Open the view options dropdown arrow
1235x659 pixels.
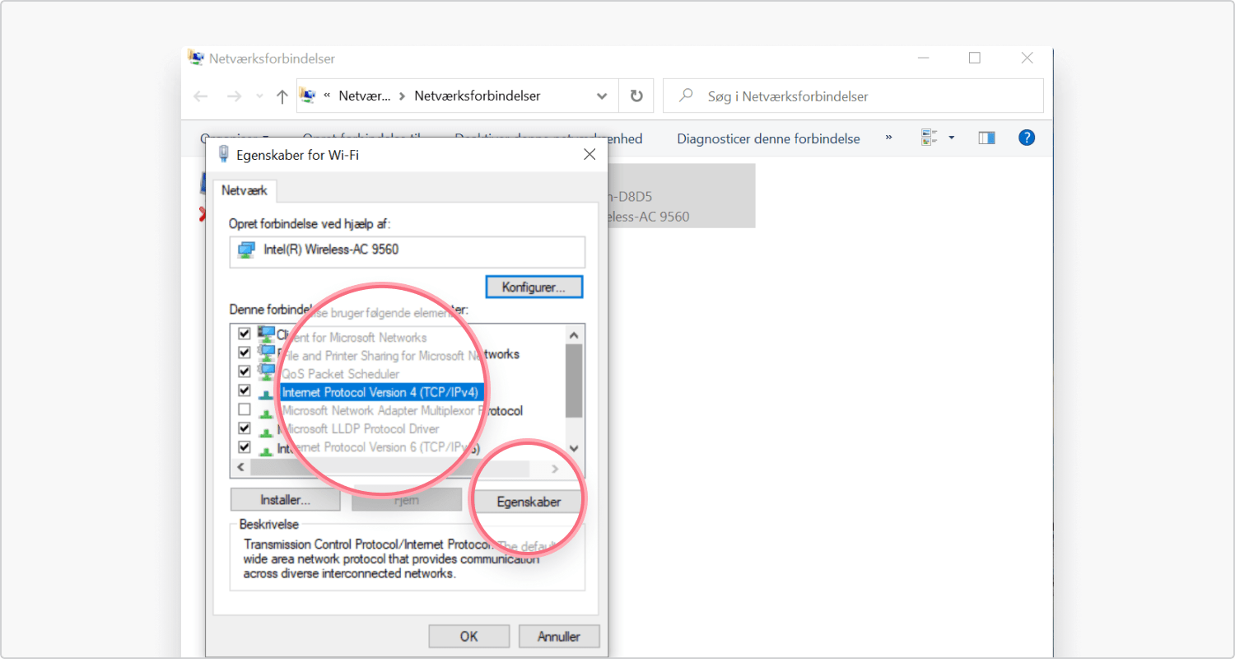click(952, 138)
